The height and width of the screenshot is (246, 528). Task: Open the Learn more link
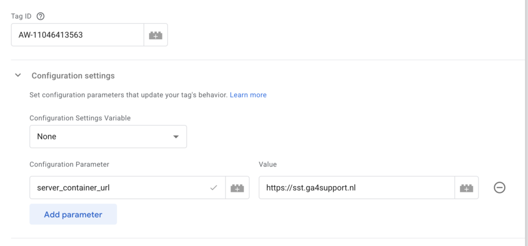coord(248,95)
